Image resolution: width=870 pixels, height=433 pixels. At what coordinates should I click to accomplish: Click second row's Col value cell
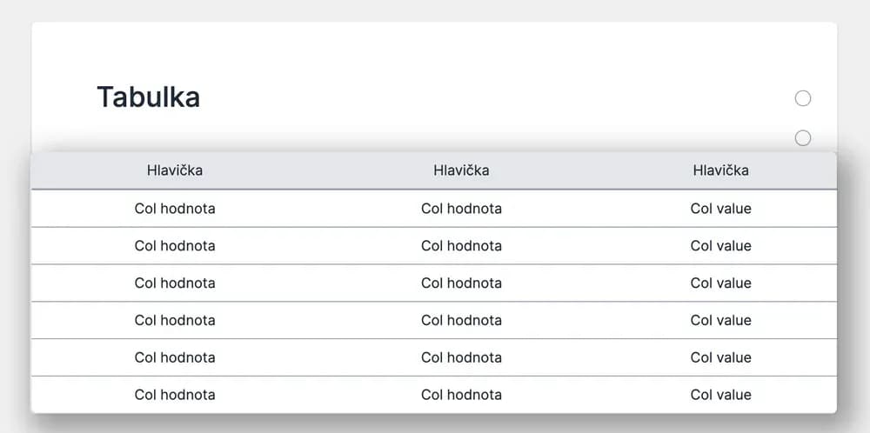(720, 246)
